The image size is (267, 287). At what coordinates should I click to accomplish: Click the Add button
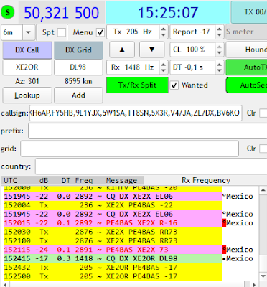click(78, 95)
